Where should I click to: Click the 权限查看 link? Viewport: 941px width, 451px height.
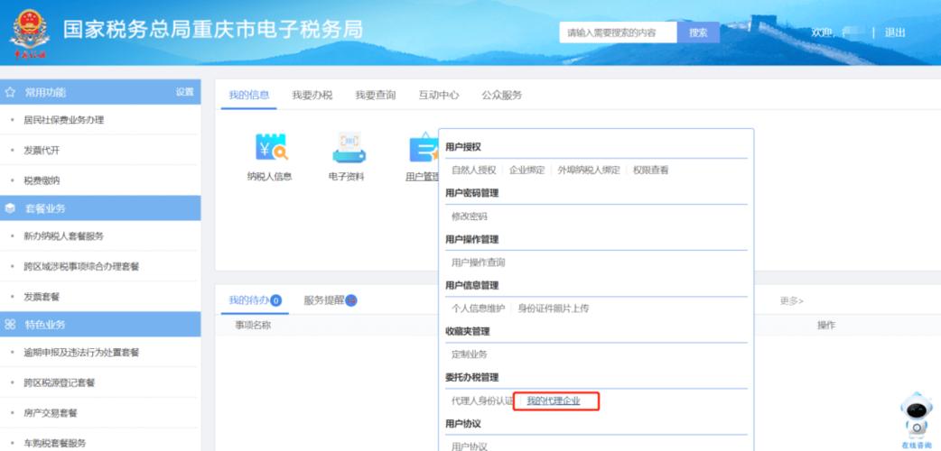[x=650, y=170]
